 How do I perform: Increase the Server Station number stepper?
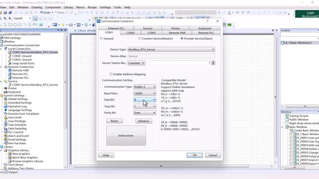[x=213, y=62]
